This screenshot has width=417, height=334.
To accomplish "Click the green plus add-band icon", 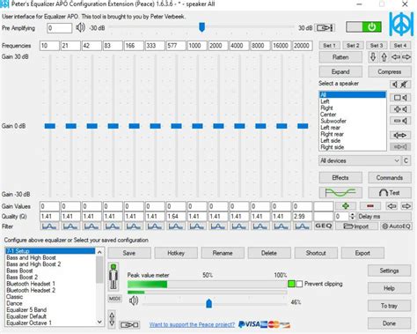I will (x=346, y=206).
